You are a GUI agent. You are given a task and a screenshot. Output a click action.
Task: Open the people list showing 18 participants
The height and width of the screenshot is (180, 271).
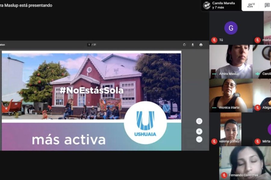pyautogui.click(x=251, y=5)
